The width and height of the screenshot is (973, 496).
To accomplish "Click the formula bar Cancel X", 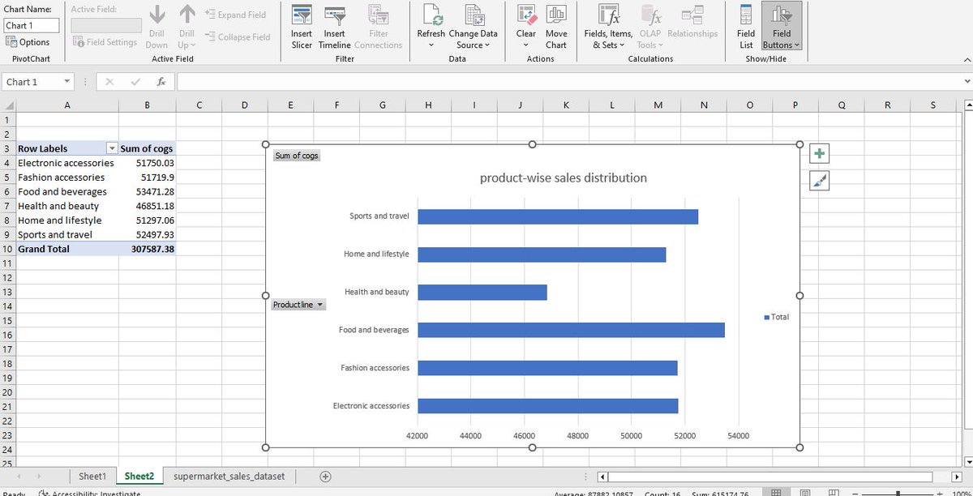I will pyautogui.click(x=109, y=82).
